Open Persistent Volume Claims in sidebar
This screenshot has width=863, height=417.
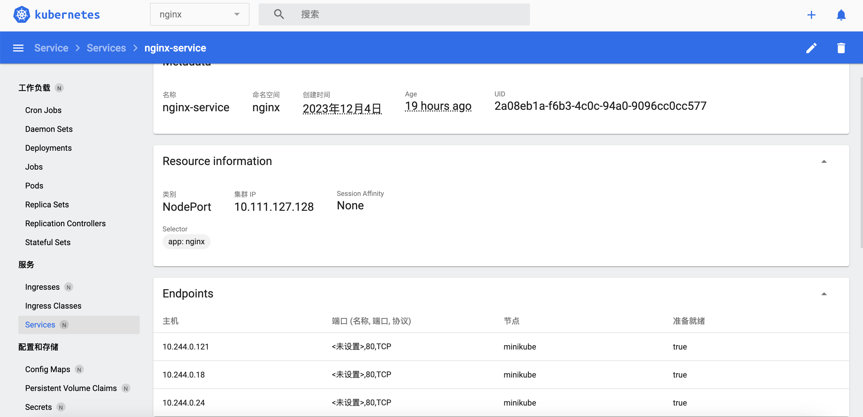71,388
